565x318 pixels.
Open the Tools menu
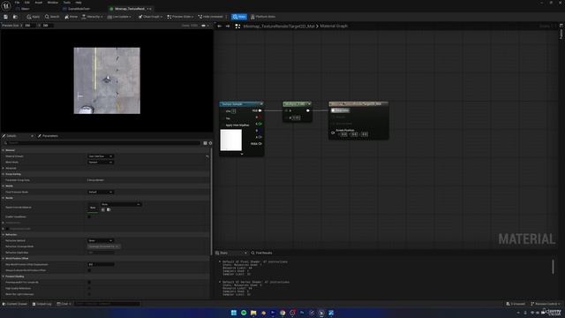(67, 3)
